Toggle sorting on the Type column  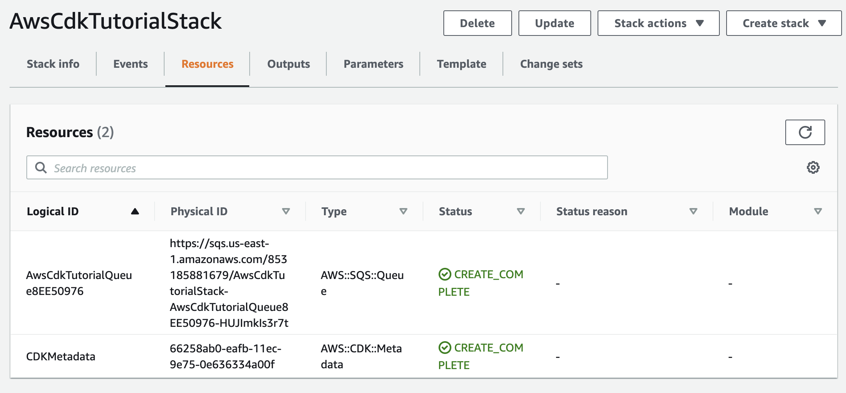403,211
